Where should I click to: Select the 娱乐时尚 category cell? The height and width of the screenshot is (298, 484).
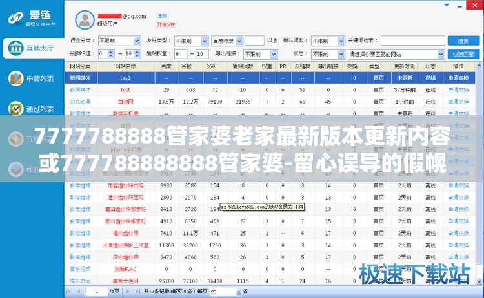pyautogui.click(x=80, y=281)
